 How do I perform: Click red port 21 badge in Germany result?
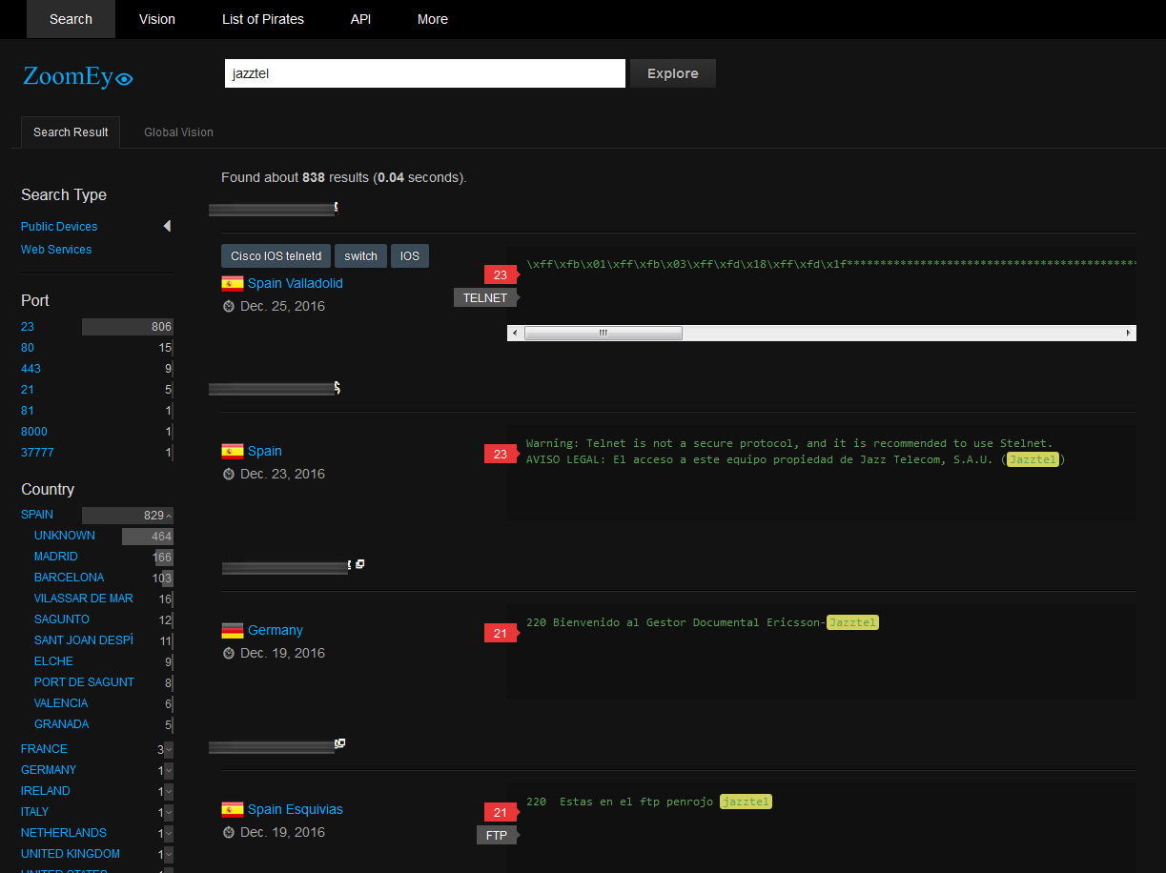(x=501, y=633)
